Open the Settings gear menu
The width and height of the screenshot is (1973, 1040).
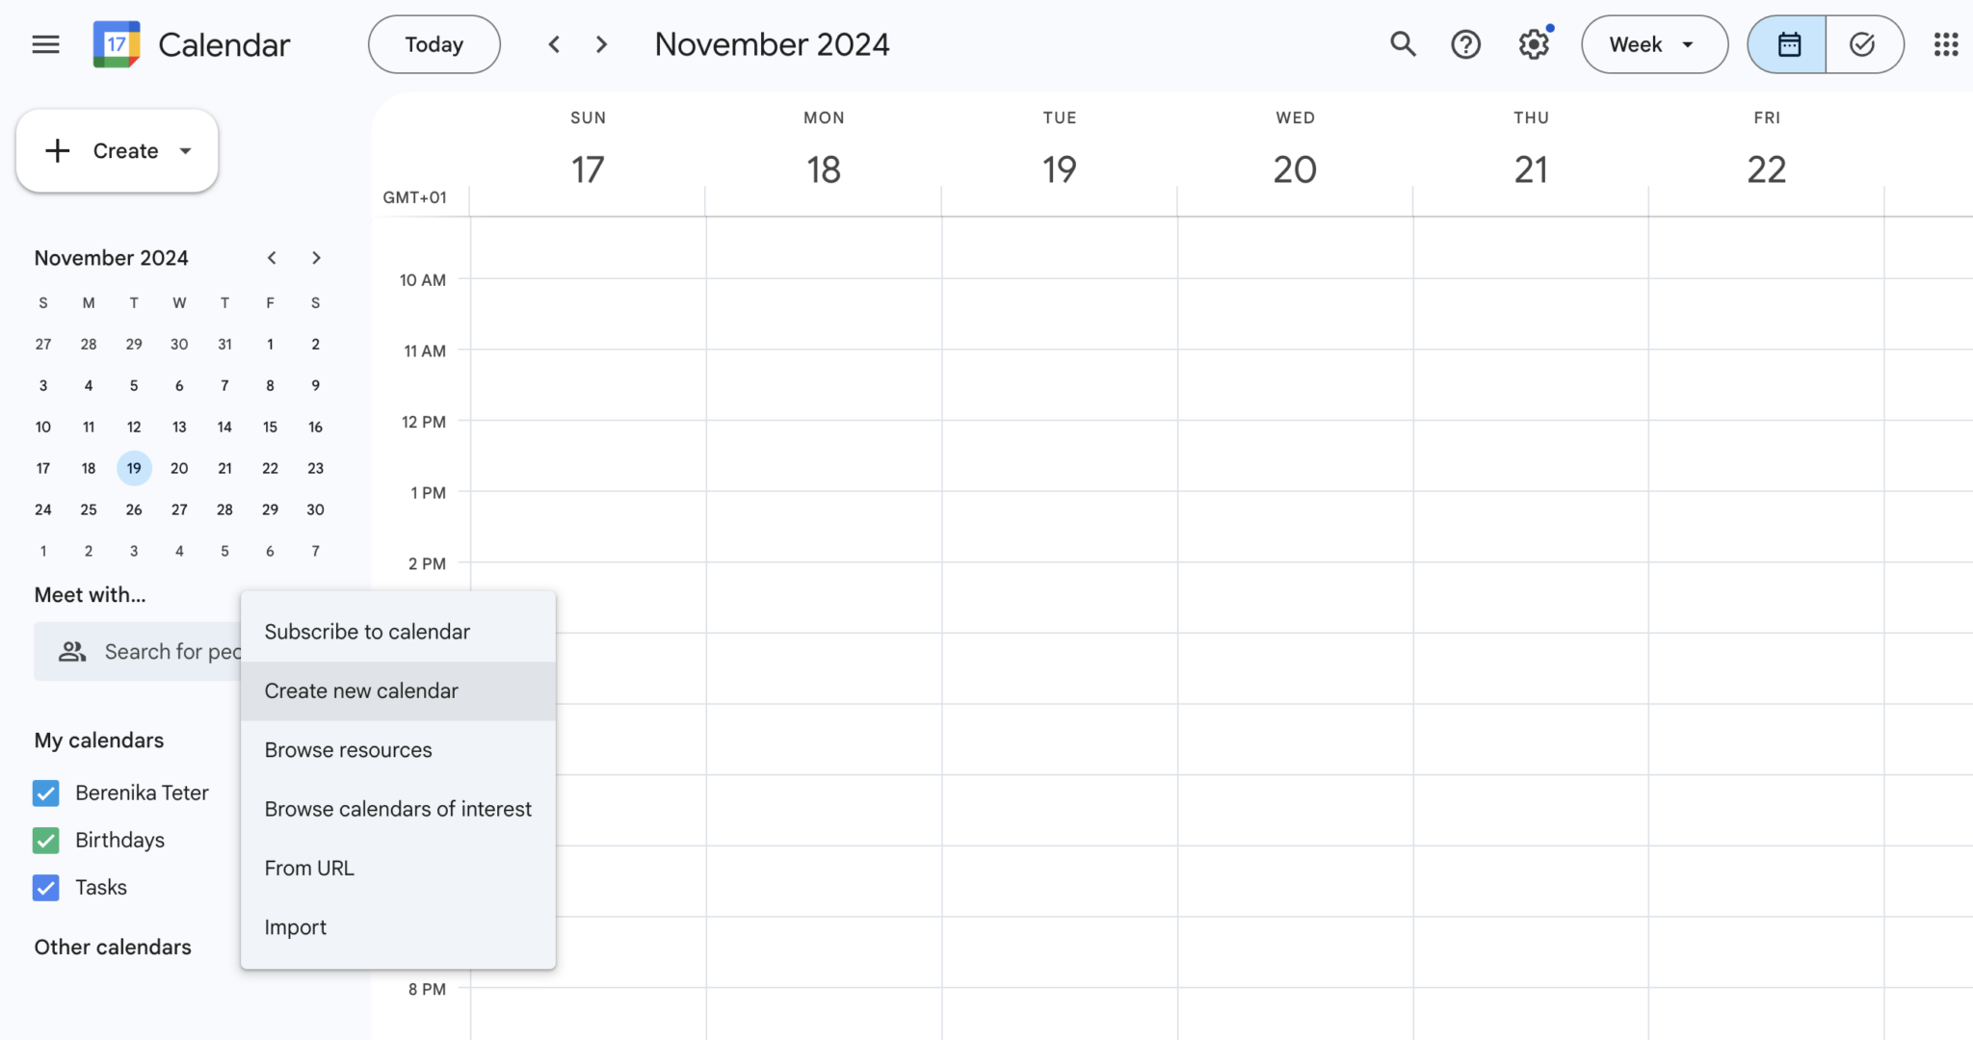click(x=1533, y=44)
